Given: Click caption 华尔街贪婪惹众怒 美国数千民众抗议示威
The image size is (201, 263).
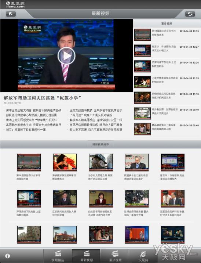Looking at the screenshot, I should point(100,177).
